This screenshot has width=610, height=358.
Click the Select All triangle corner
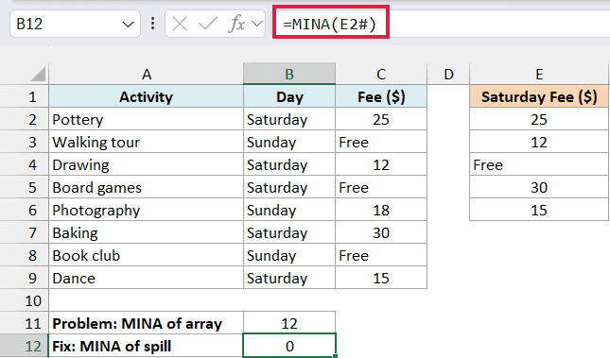pos(38,74)
